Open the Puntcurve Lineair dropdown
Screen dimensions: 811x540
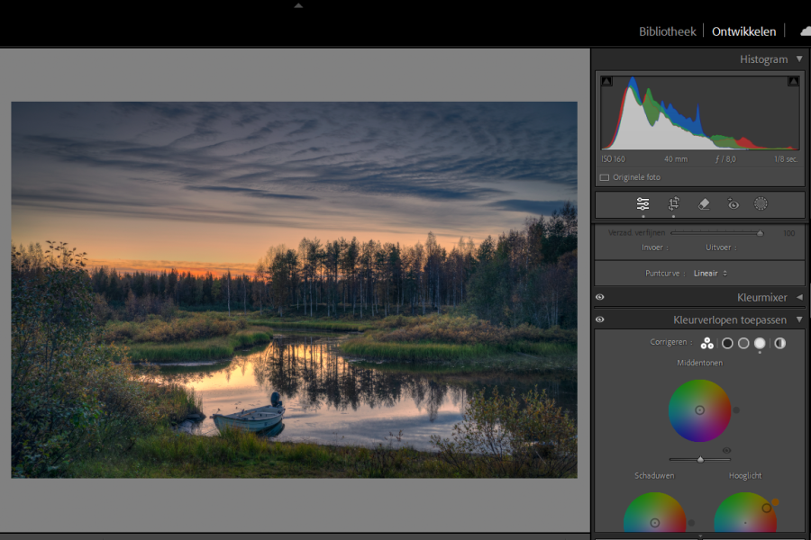pyautogui.click(x=711, y=273)
